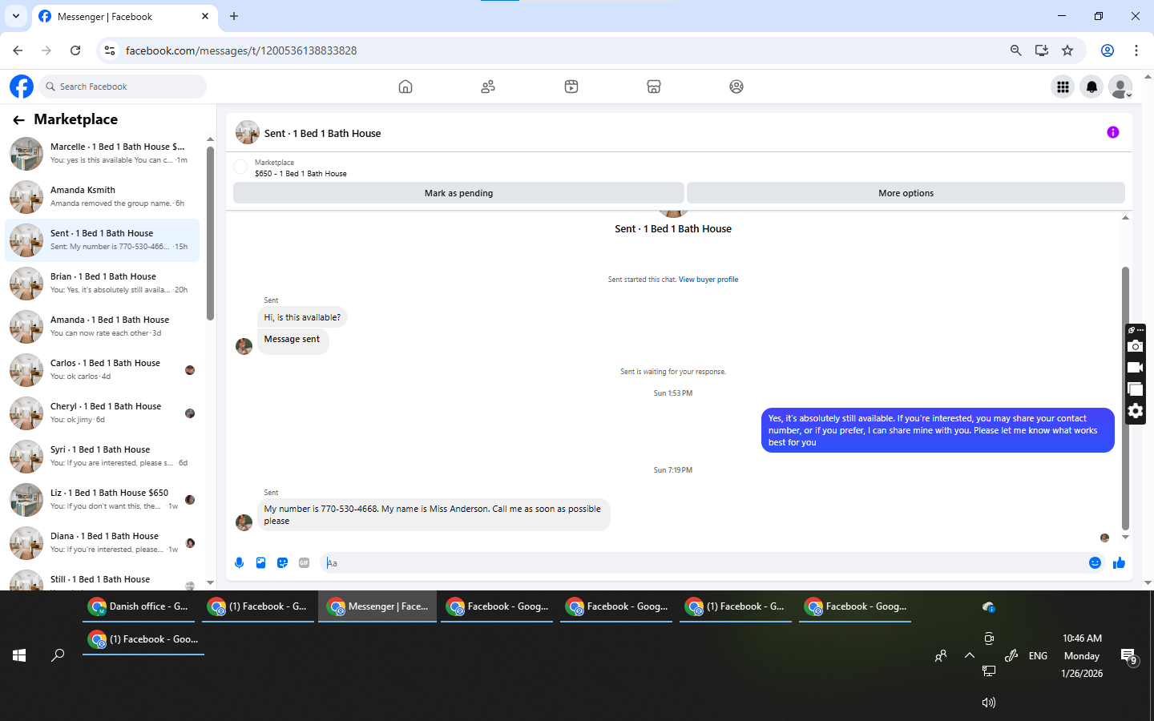Click the gallery icon in side overlay

(1135, 389)
